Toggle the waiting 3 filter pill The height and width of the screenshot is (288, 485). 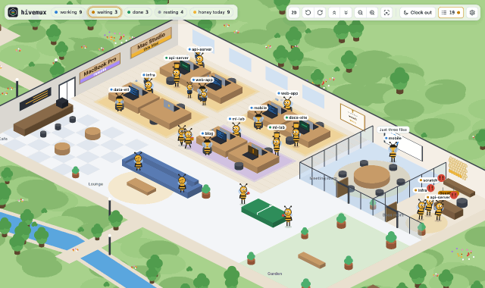click(105, 12)
